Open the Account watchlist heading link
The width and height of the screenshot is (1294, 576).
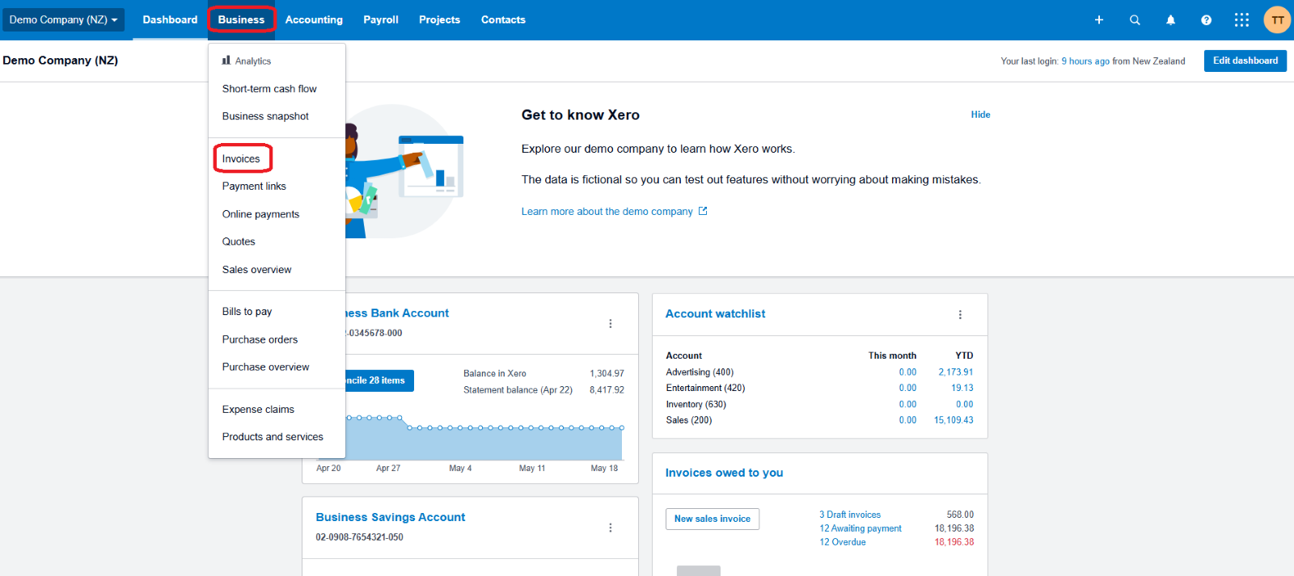[x=715, y=314]
